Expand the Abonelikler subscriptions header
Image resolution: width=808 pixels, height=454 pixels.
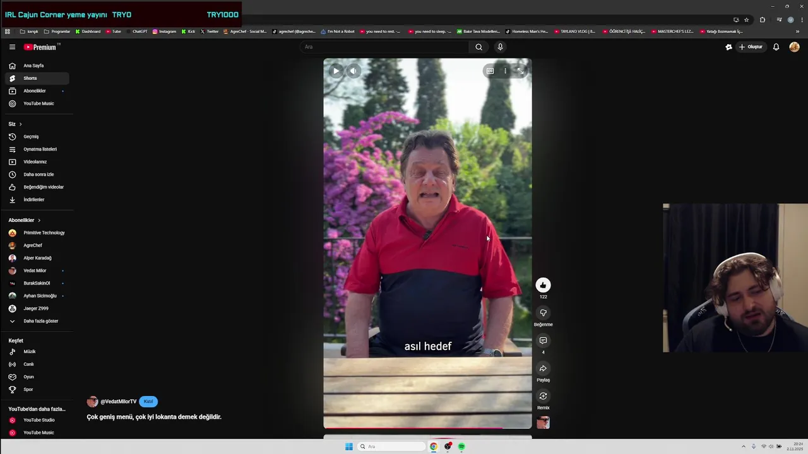pyautogui.click(x=25, y=220)
